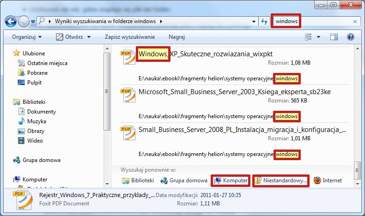This screenshot has width=365, height=216.
Task: Search again in Komputer
Action: 231,180
